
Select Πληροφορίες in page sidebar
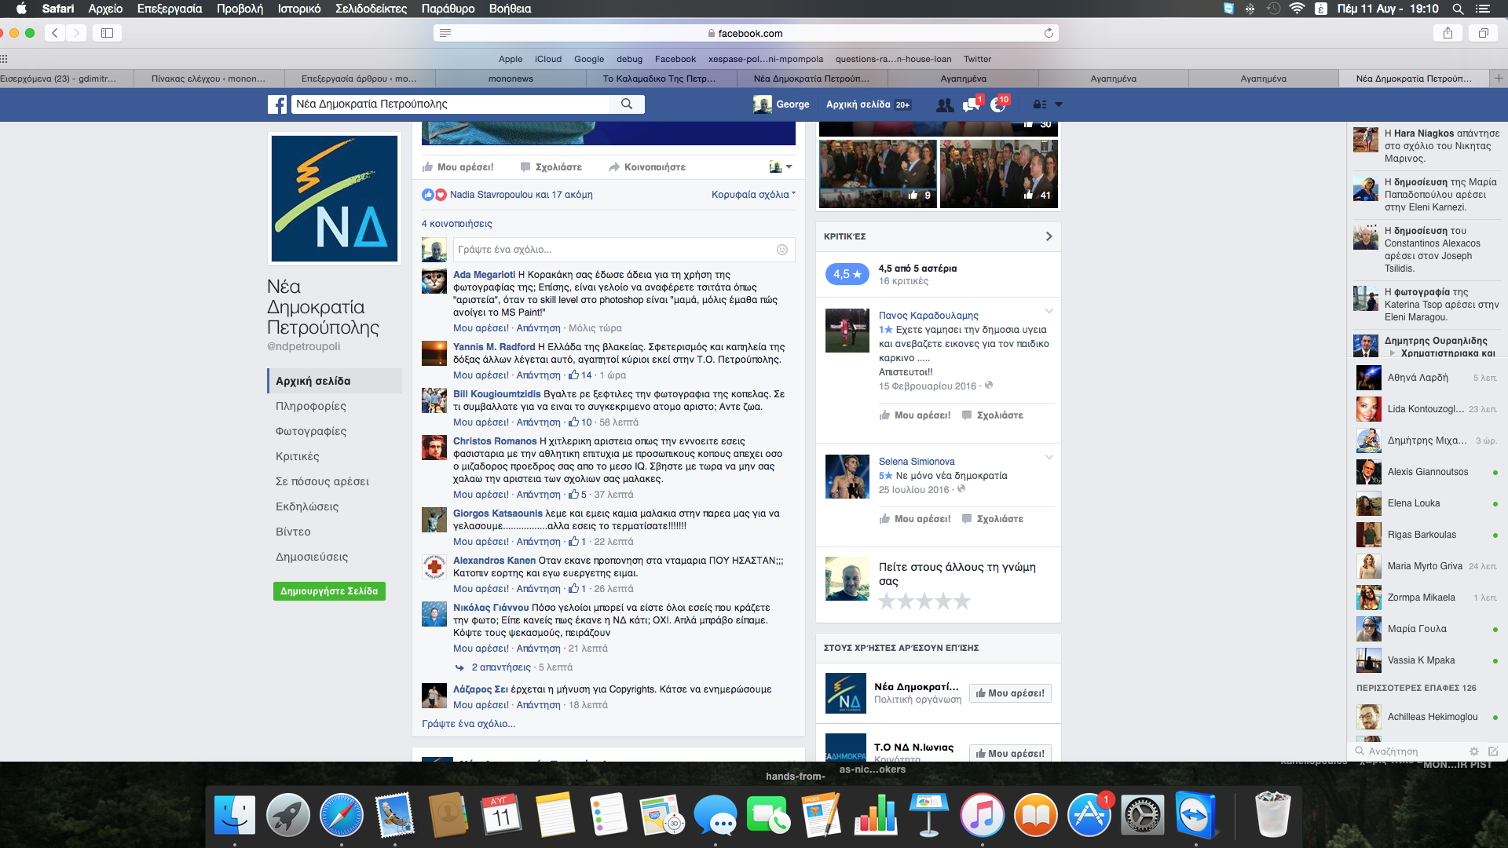(x=311, y=406)
